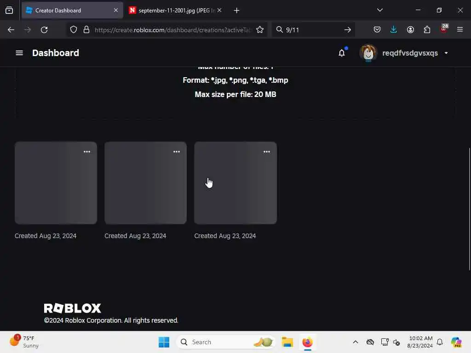Open the Firefox downloads panel
Screen dimensions: 471x353
394,29
